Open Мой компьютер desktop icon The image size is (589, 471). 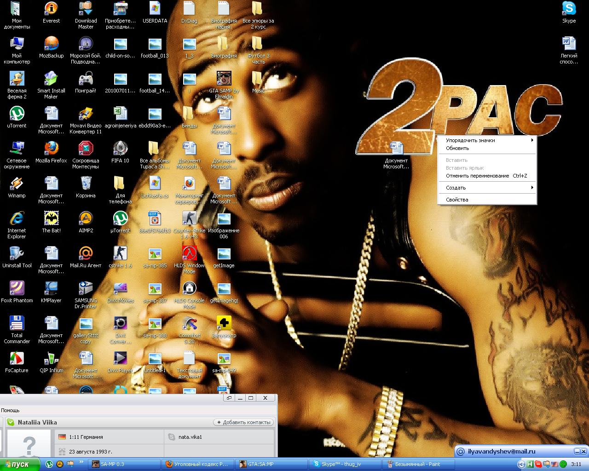17,50
